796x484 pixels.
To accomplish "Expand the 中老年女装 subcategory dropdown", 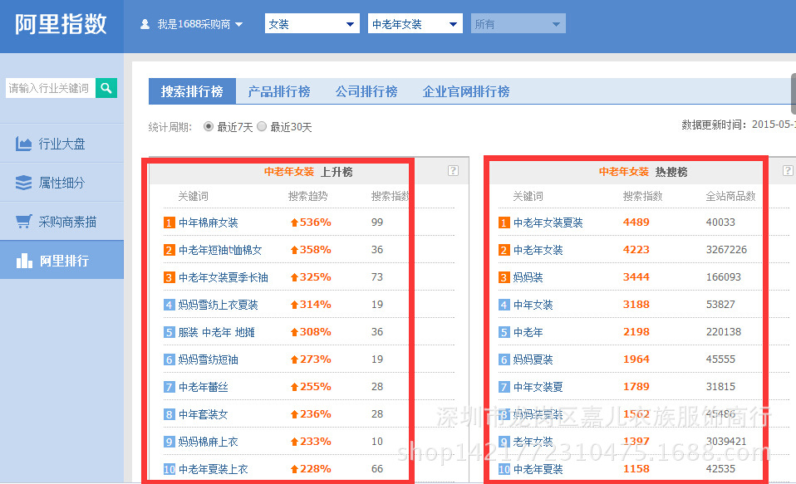I will pyautogui.click(x=415, y=24).
